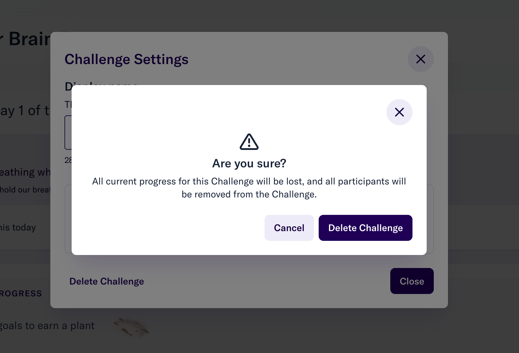Click the 'goals to earn a plant' text

point(47,326)
